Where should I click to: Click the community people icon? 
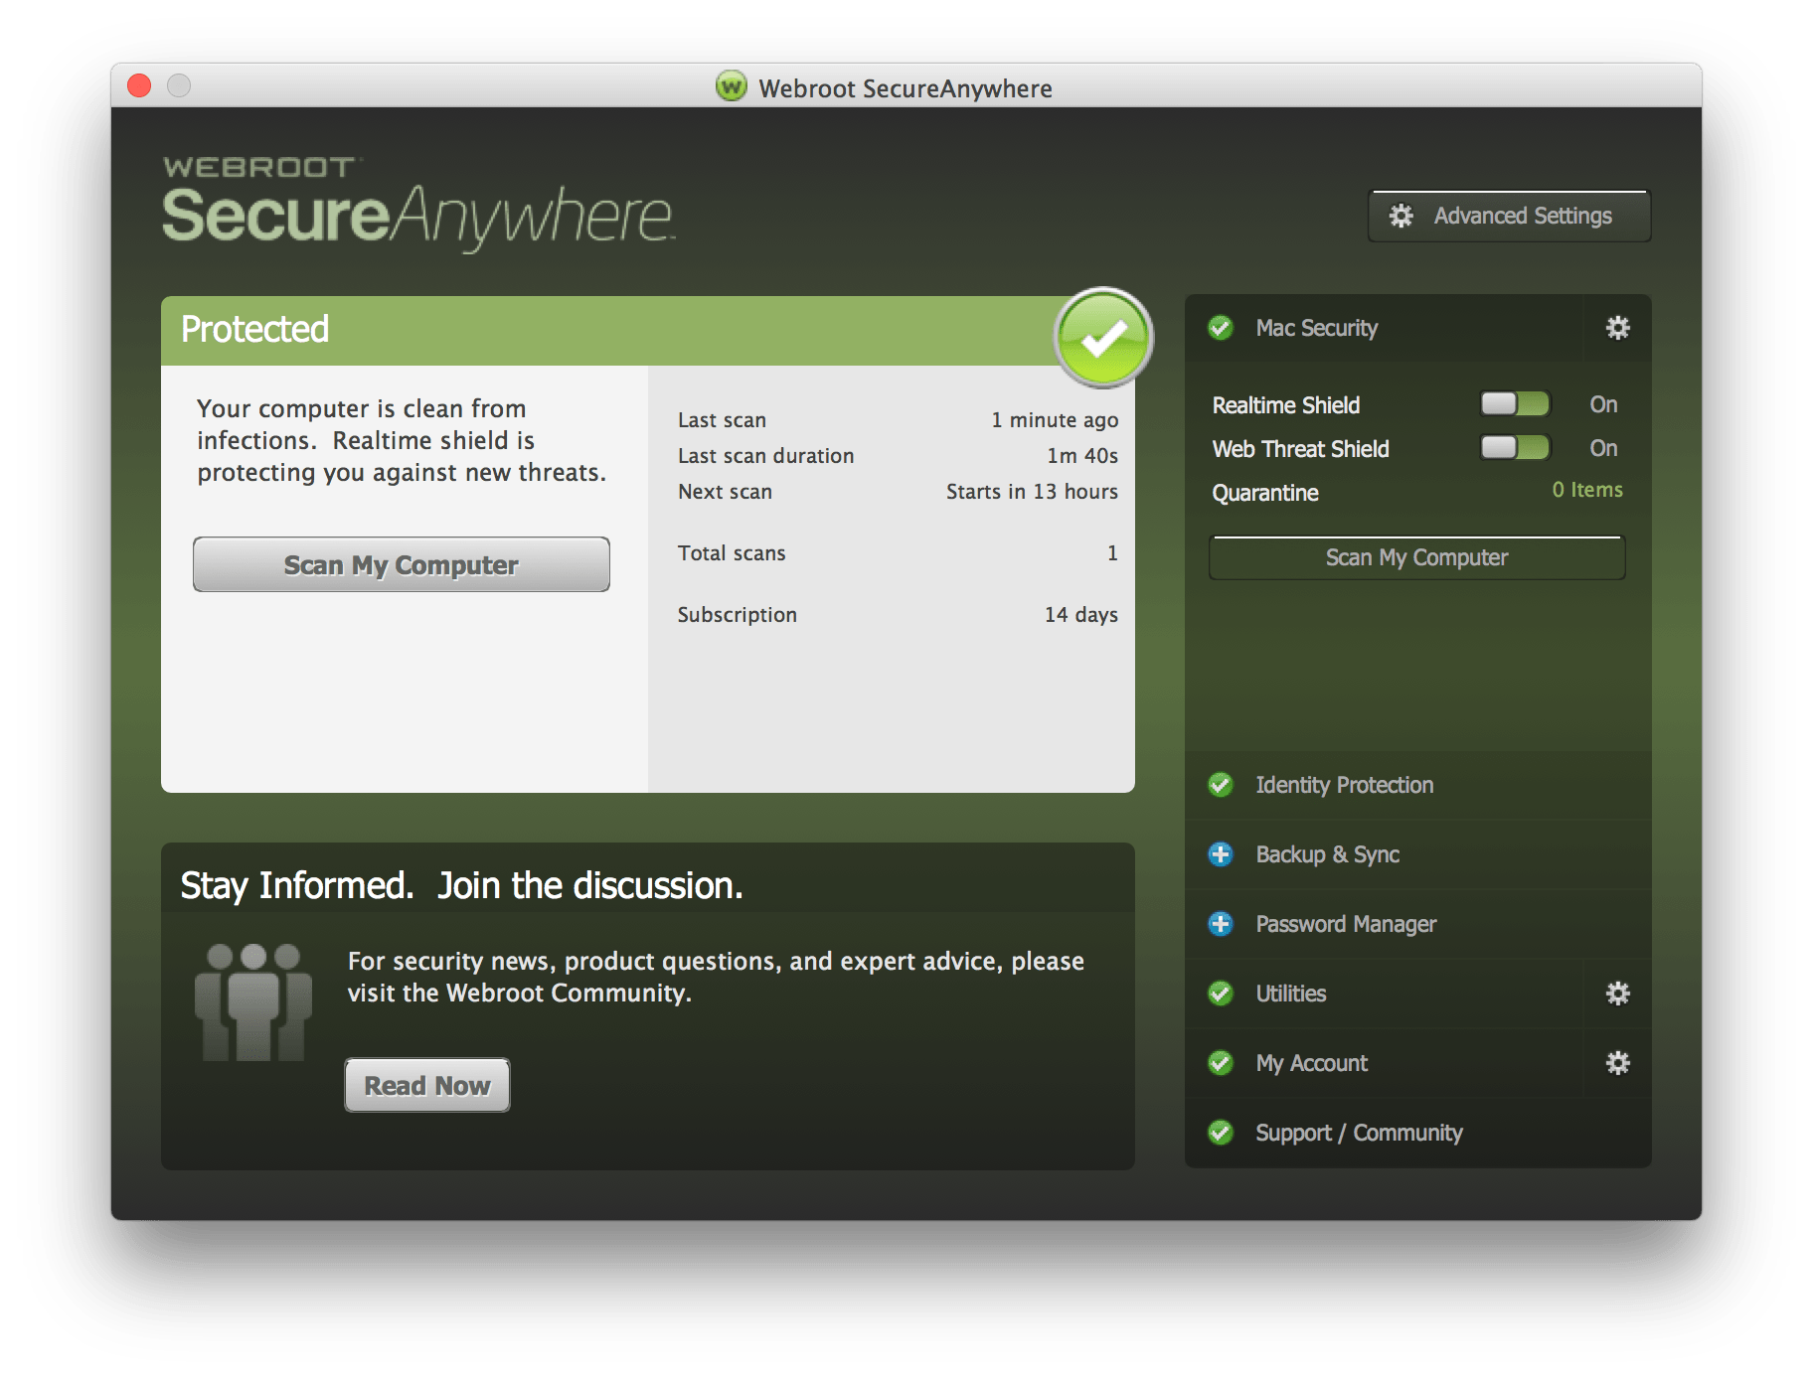253,1001
